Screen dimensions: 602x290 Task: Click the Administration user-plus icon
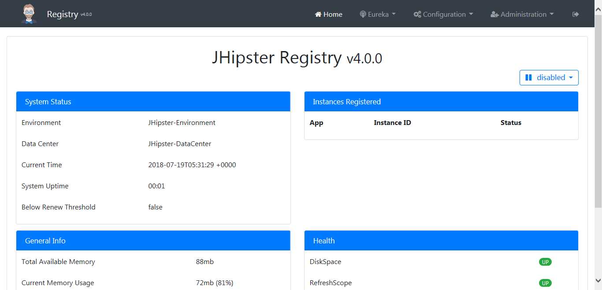tap(494, 14)
